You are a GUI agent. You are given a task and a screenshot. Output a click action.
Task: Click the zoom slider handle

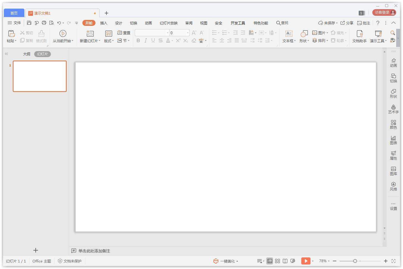355,261
